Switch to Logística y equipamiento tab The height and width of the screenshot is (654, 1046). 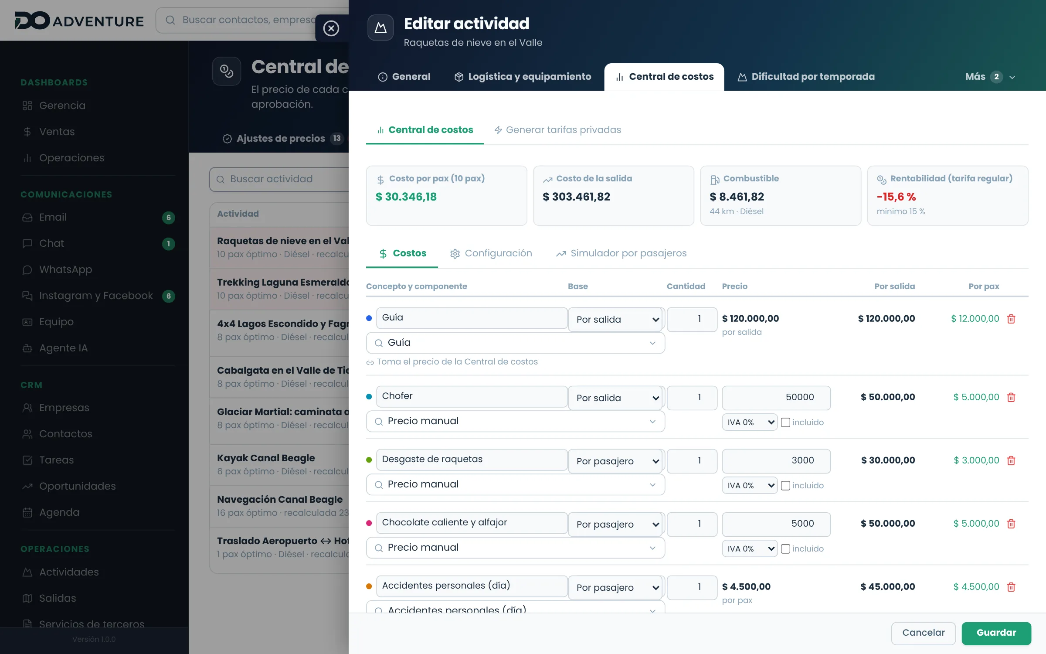[x=523, y=77]
